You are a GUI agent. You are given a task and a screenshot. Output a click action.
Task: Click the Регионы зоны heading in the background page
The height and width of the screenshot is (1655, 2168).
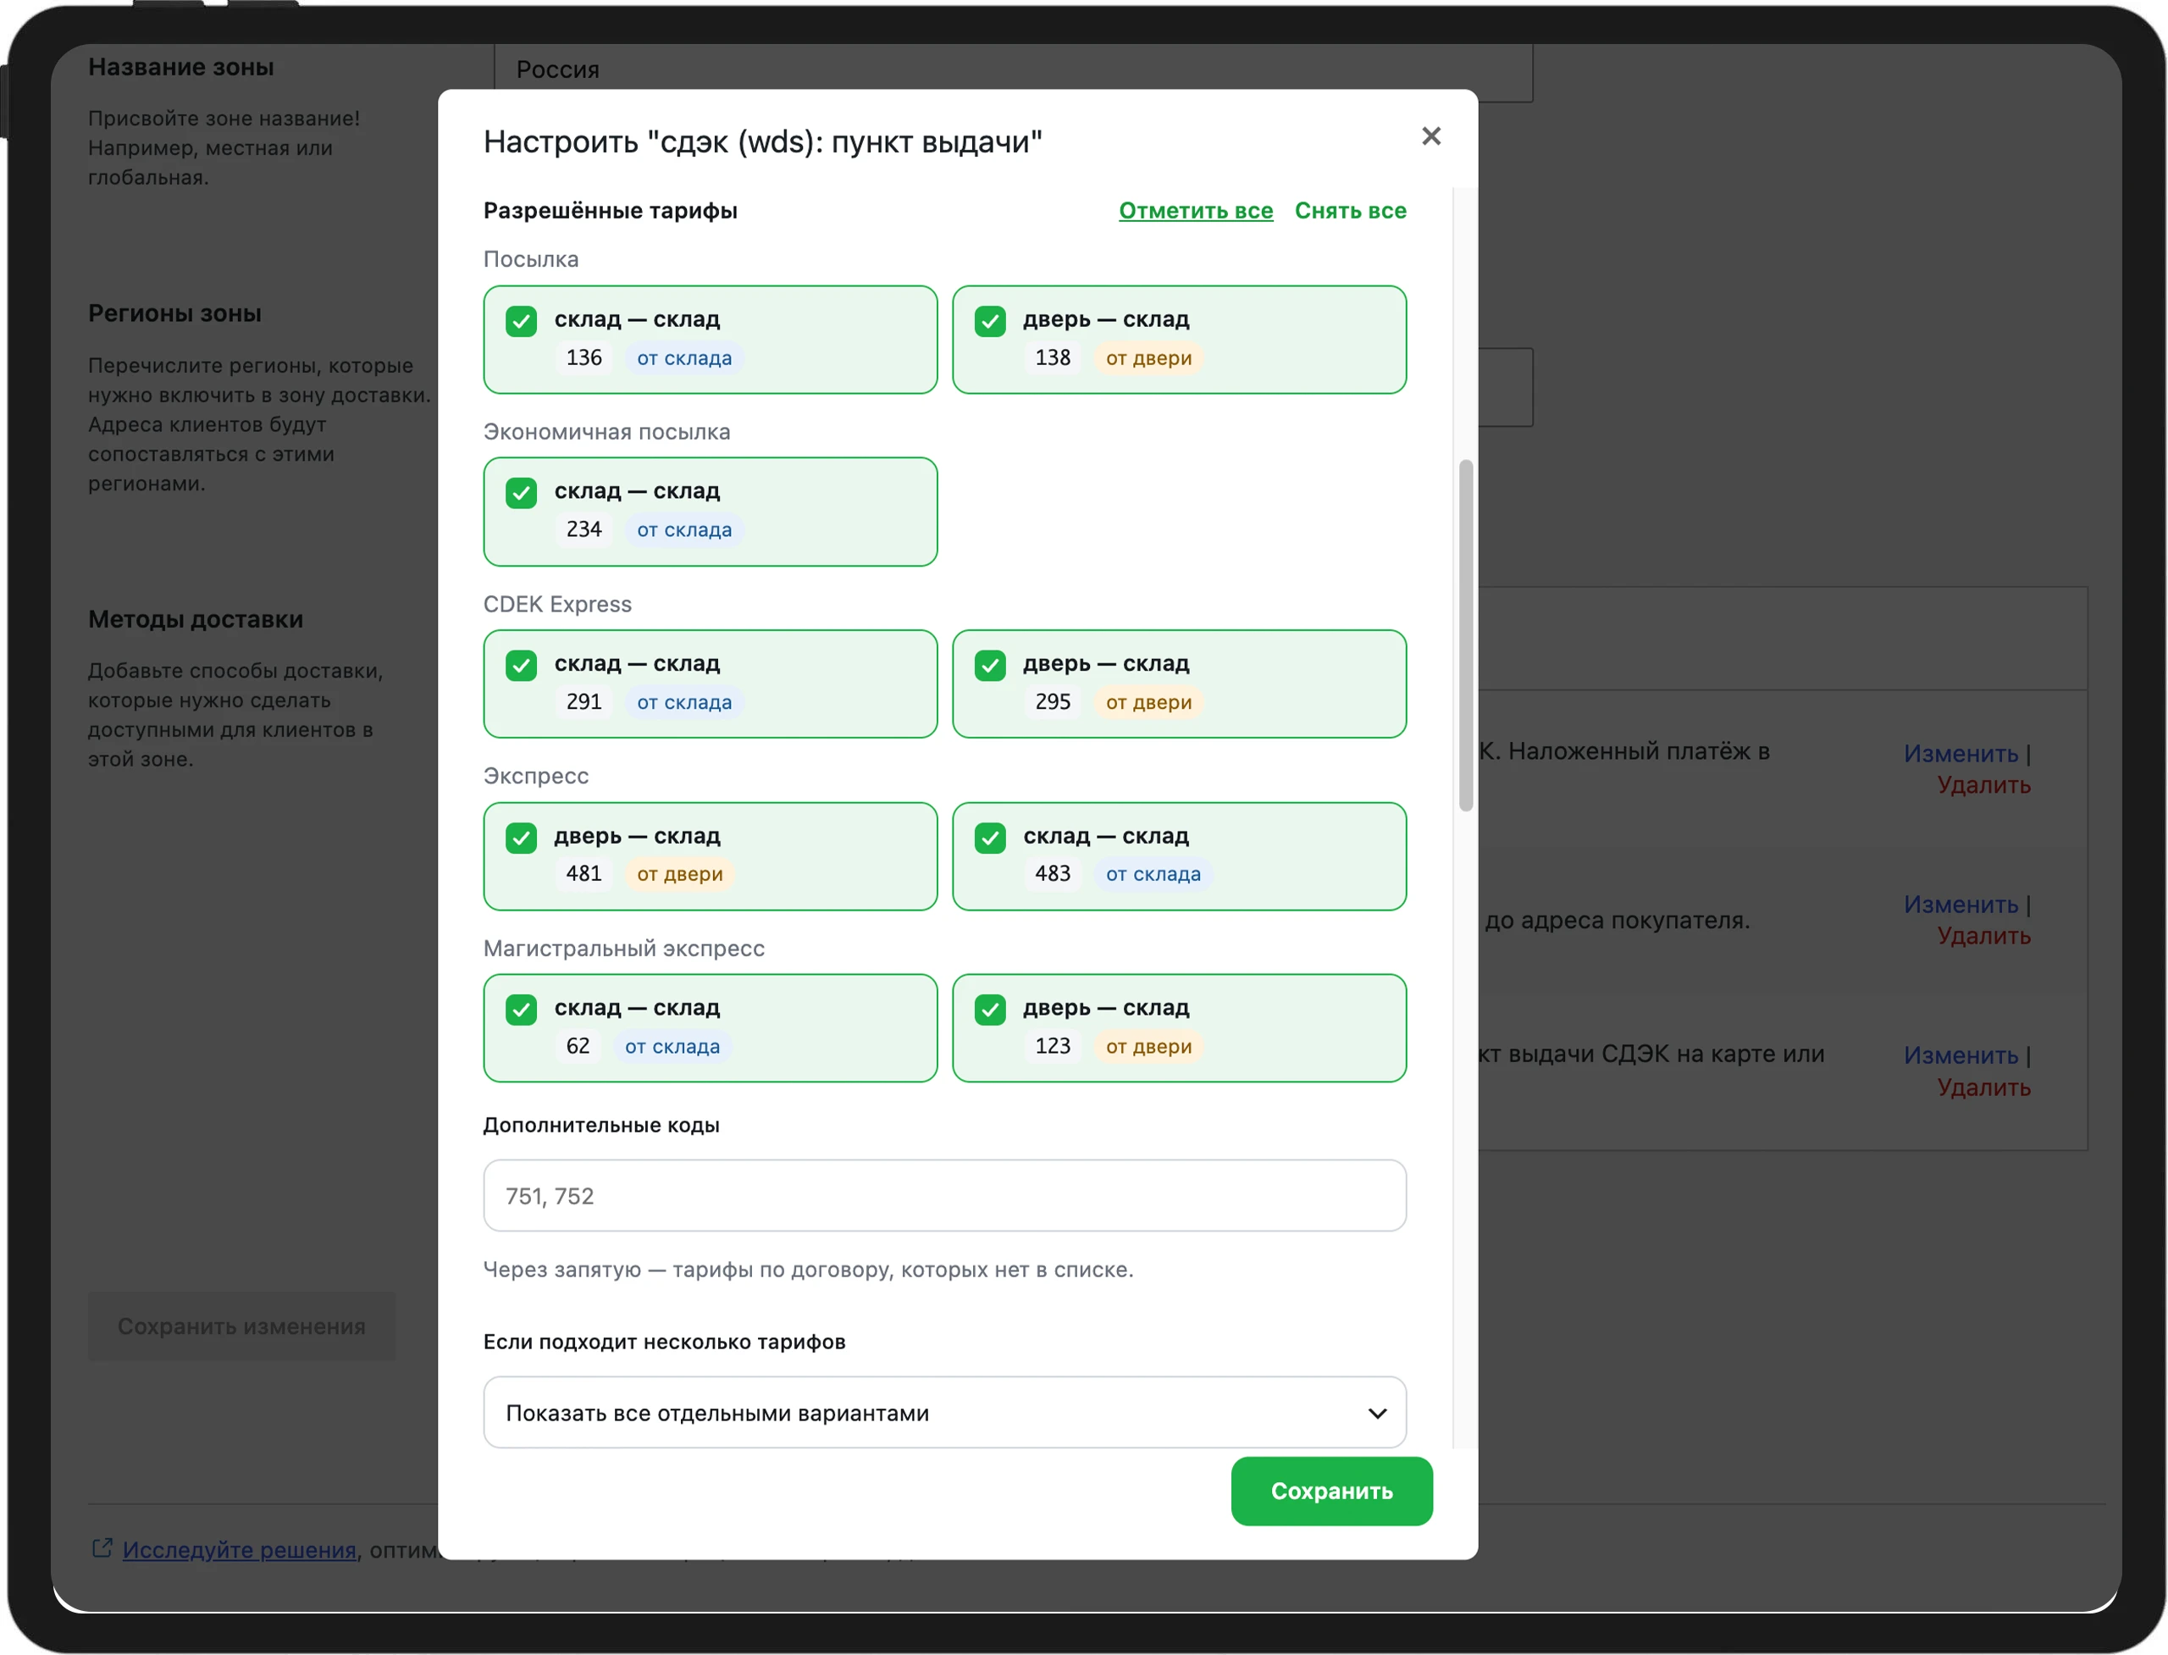174,313
